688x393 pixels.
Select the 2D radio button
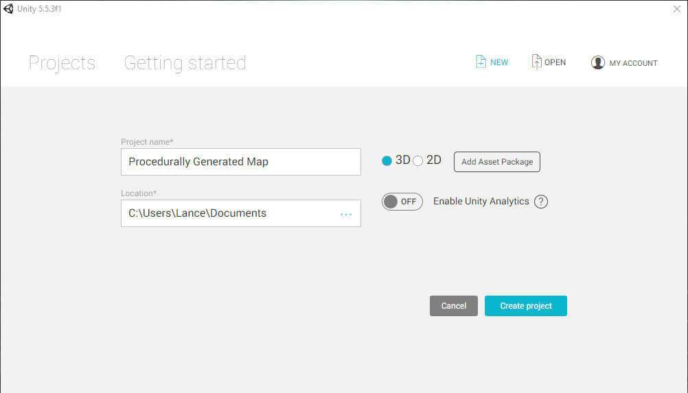click(x=417, y=160)
